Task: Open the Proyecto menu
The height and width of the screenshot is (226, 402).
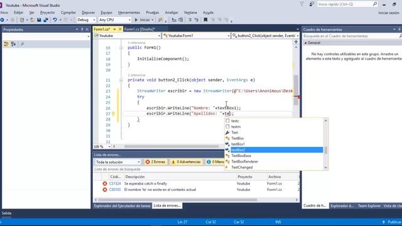Action: click(x=48, y=13)
